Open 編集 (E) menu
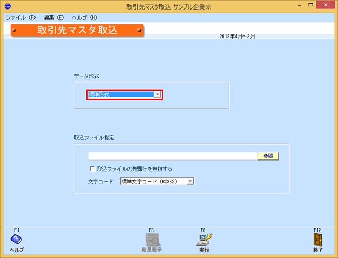This screenshot has width=338, height=258. coord(54,17)
